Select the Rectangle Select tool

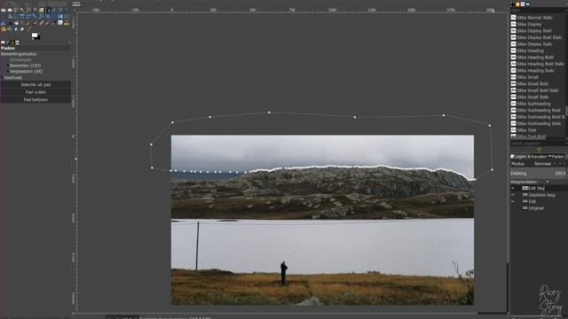(4, 10)
